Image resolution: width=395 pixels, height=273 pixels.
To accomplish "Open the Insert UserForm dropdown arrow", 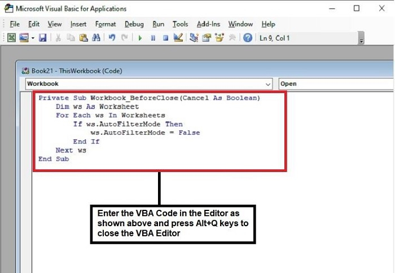I will [33, 38].
